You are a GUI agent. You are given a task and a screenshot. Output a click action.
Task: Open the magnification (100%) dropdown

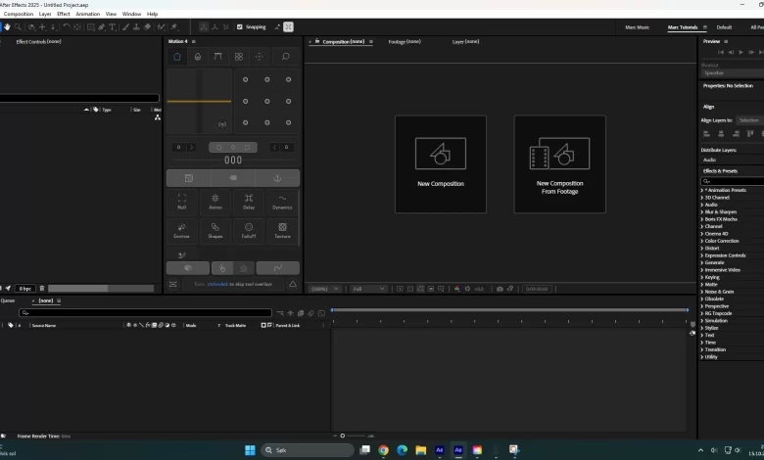(325, 289)
